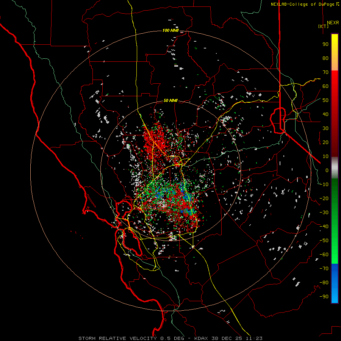Click the gray zero-velocity color bar segment
Viewport: 341px width, 341px height.
pyautogui.click(x=335, y=168)
